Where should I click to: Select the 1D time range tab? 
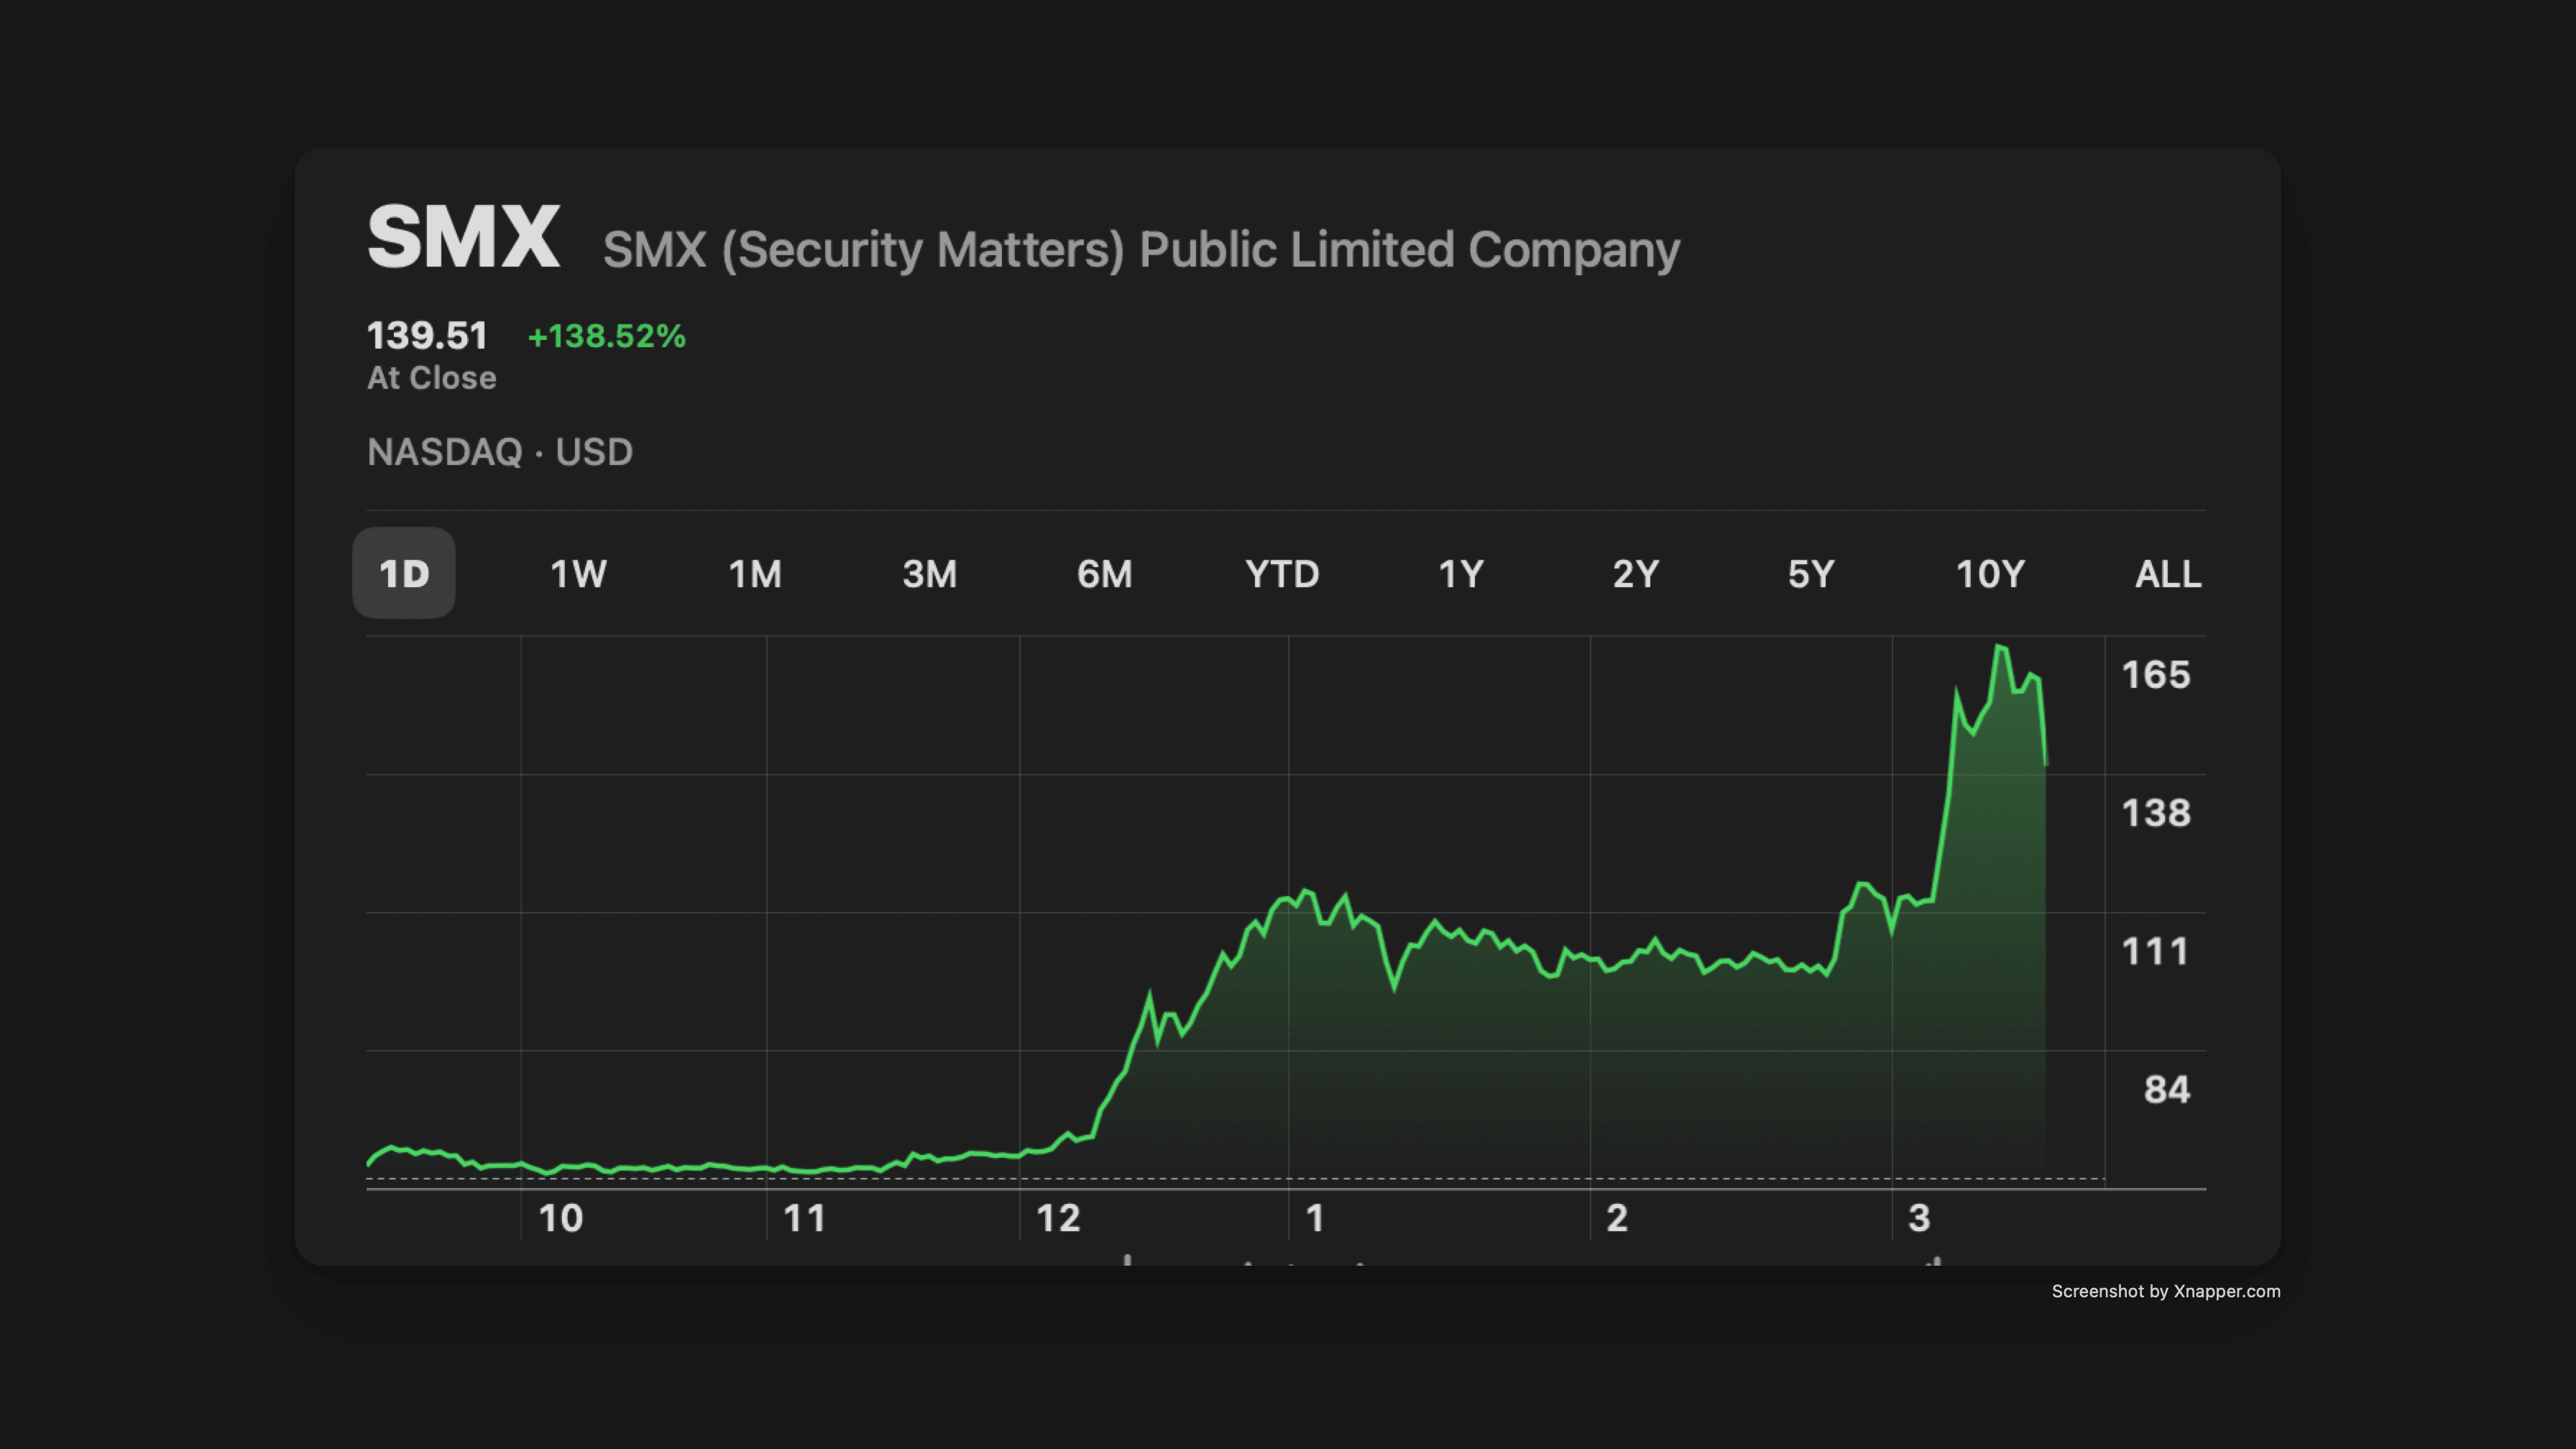(403, 573)
